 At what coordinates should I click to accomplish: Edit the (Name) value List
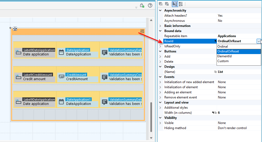[220, 72]
